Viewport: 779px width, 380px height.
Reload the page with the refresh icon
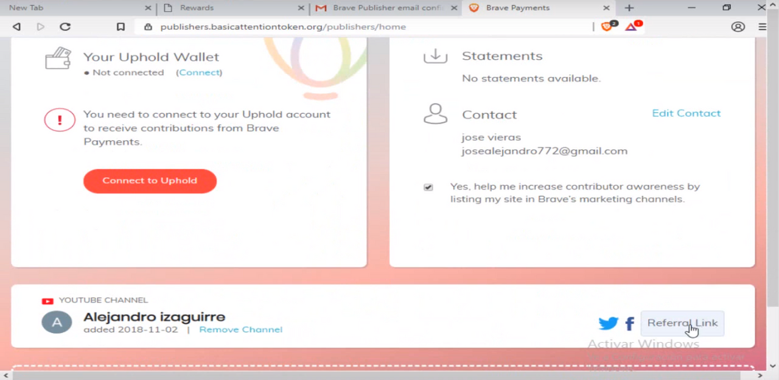[65, 27]
